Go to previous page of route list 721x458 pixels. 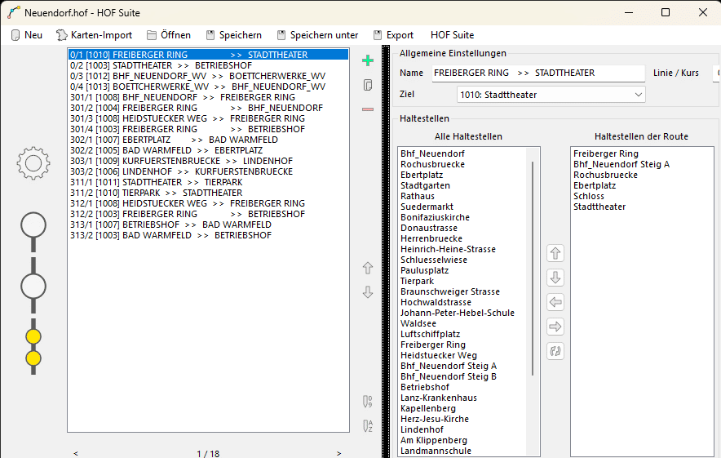[76, 453]
